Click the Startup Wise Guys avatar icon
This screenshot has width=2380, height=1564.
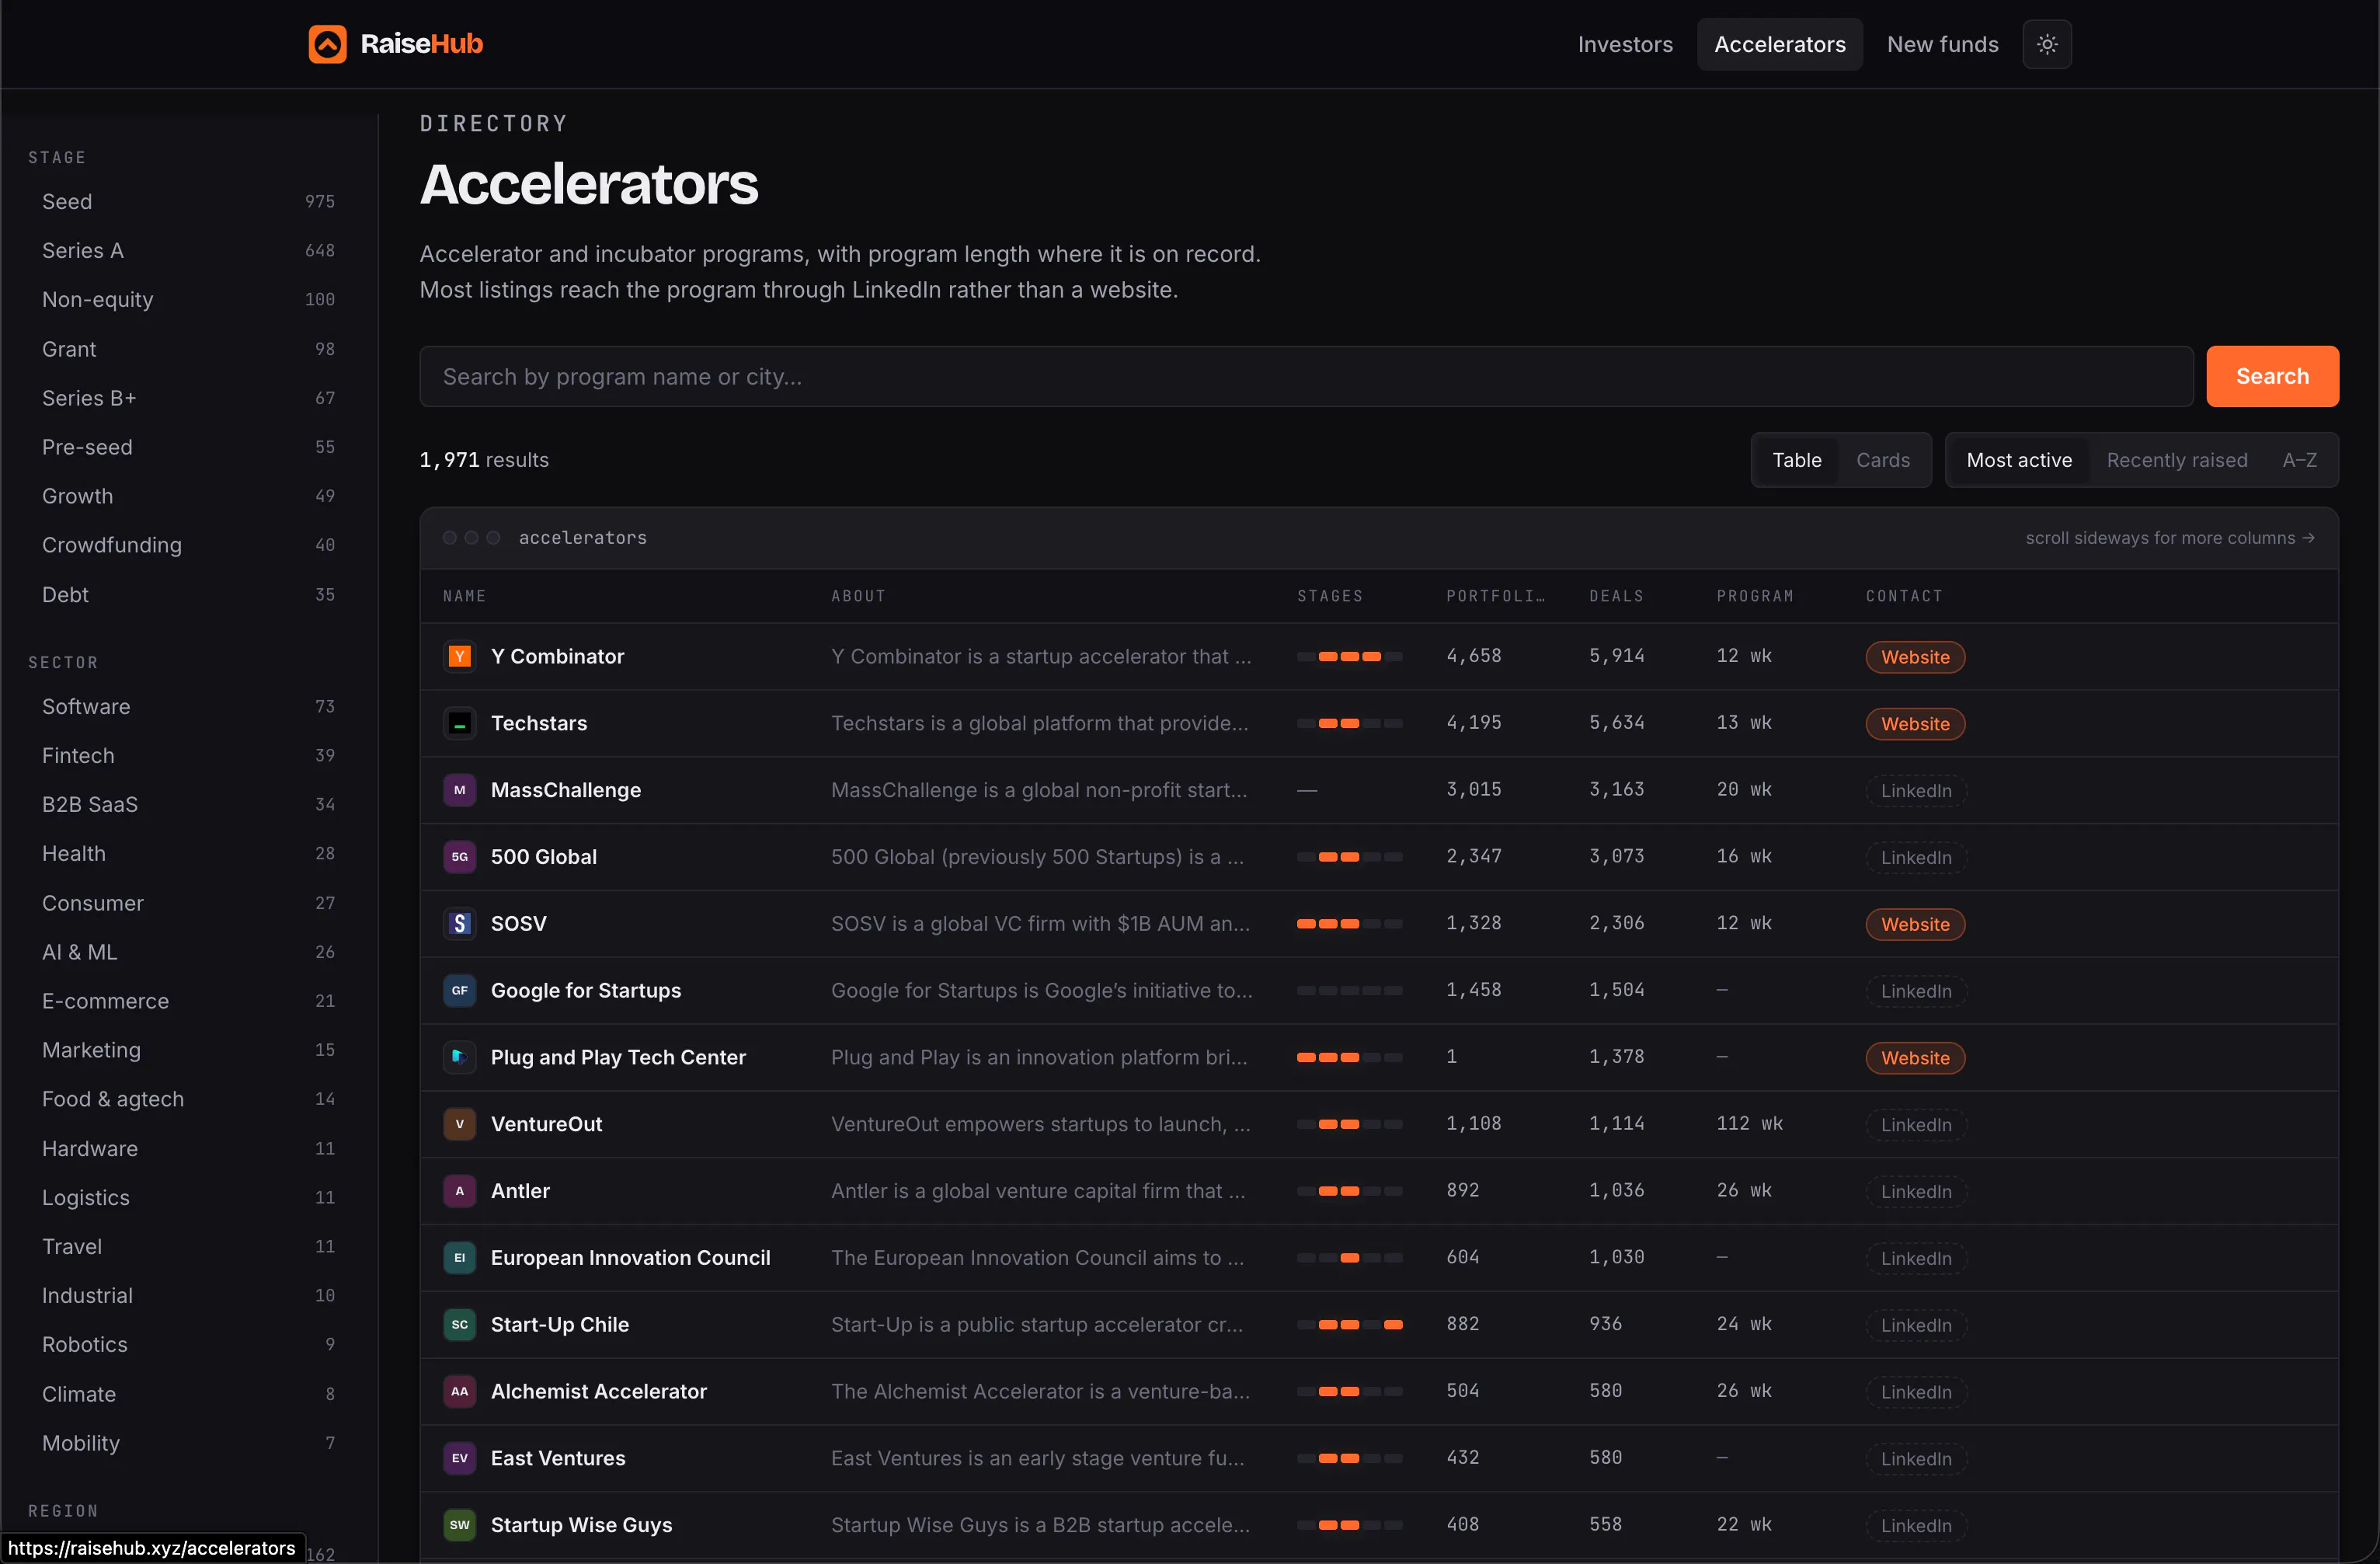tap(460, 1525)
